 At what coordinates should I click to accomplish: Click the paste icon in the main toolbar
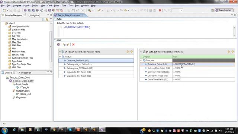click(155, 10)
